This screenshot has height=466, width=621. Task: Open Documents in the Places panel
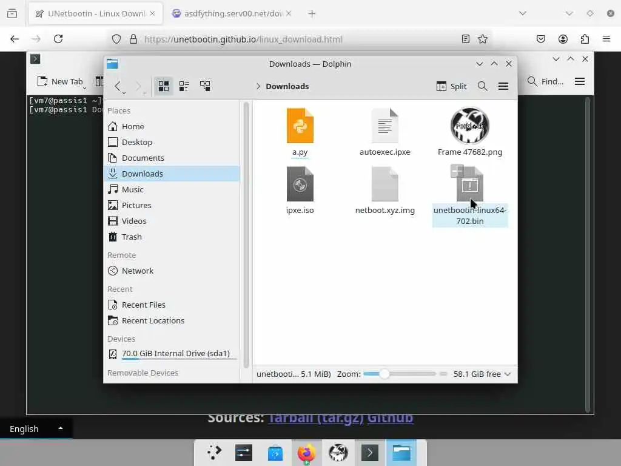click(x=172, y=158)
